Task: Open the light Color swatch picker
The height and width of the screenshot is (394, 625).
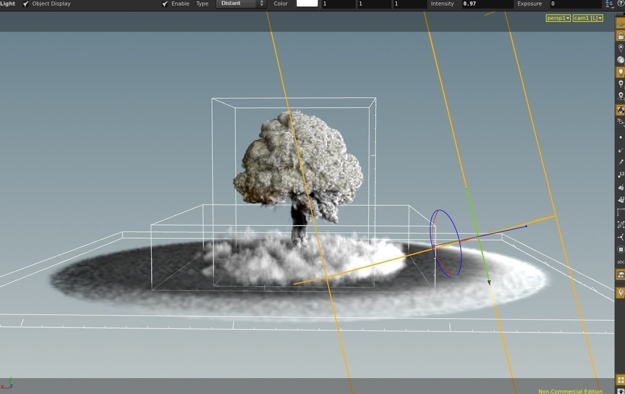Action: point(307,4)
